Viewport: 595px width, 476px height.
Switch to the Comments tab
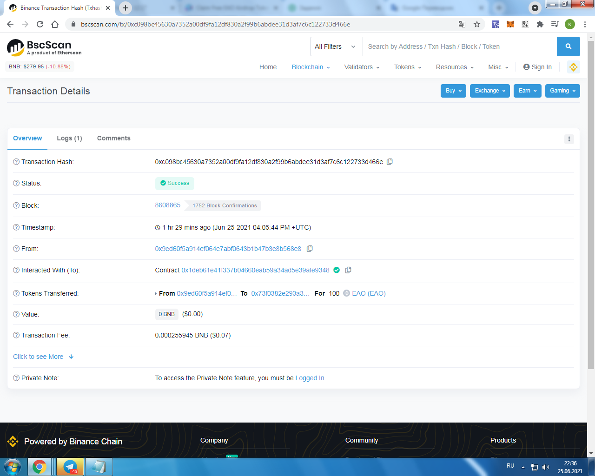pos(113,138)
